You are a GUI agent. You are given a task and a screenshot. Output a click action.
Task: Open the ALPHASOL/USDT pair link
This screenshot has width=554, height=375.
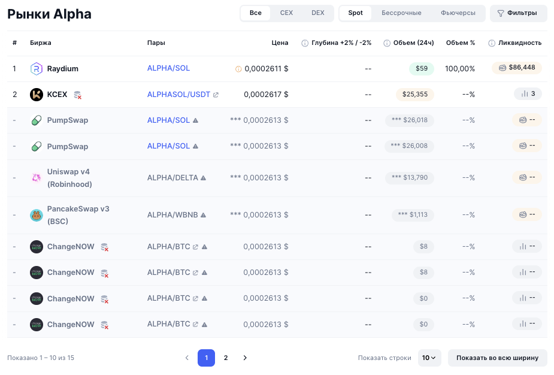point(179,95)
